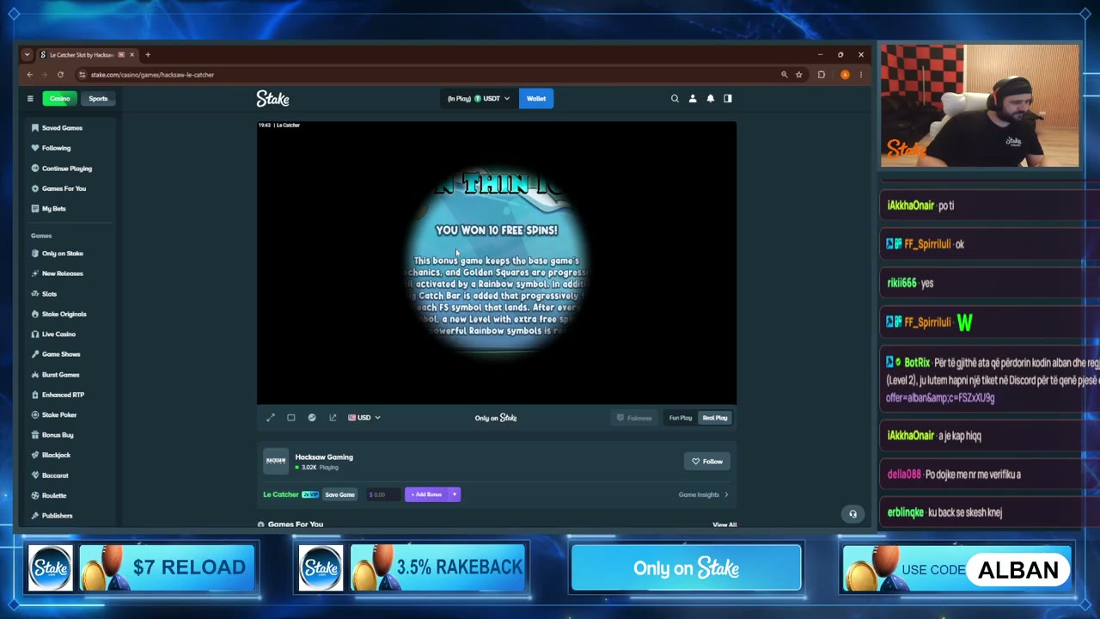The height and width of the screenshot is (619, 1100).
Task: Open the Stake sidebar hamburger menu
Action: 30,99
